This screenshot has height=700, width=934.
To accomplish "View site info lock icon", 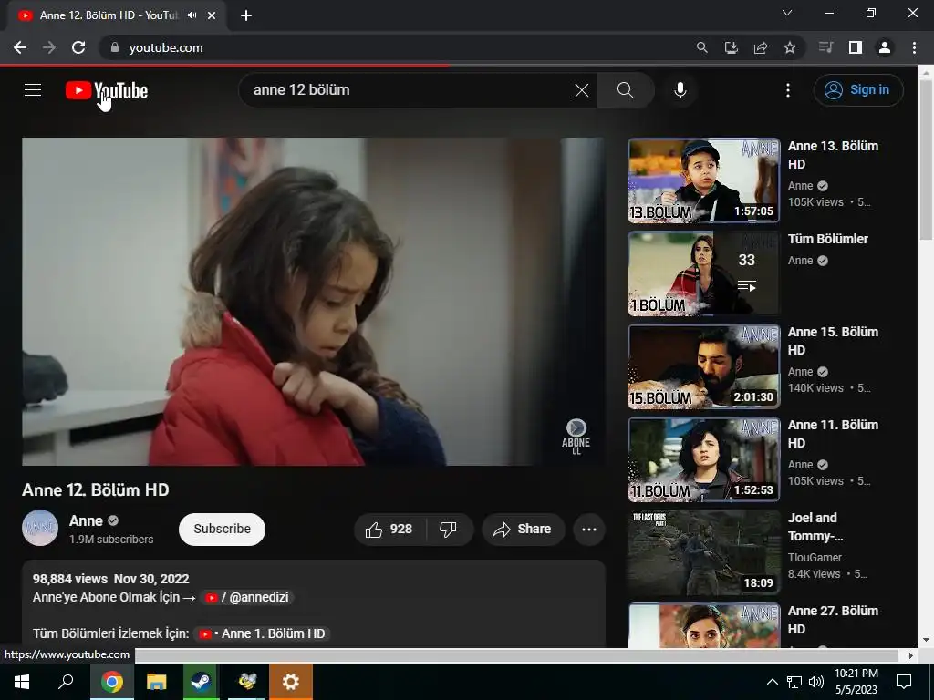I will (115, 47).
